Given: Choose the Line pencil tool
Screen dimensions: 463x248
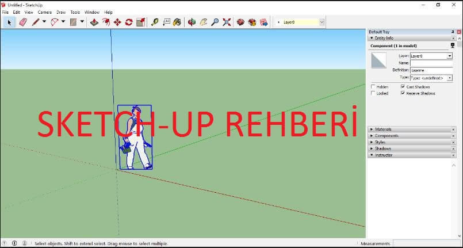Looking at the screenshot, I should pyautogui.click(x=36, y=22).
